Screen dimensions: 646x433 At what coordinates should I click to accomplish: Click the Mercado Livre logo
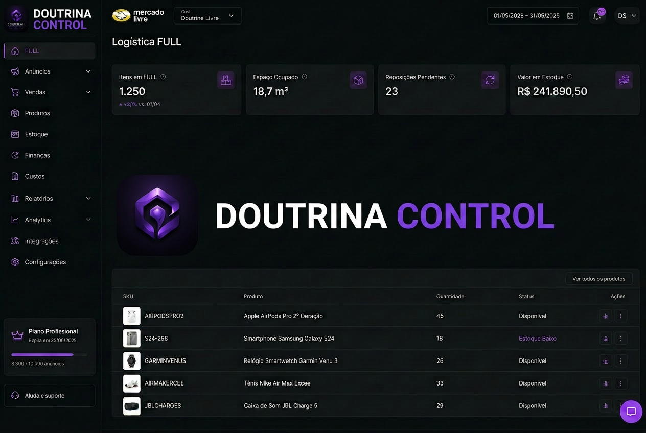point(138,16)
